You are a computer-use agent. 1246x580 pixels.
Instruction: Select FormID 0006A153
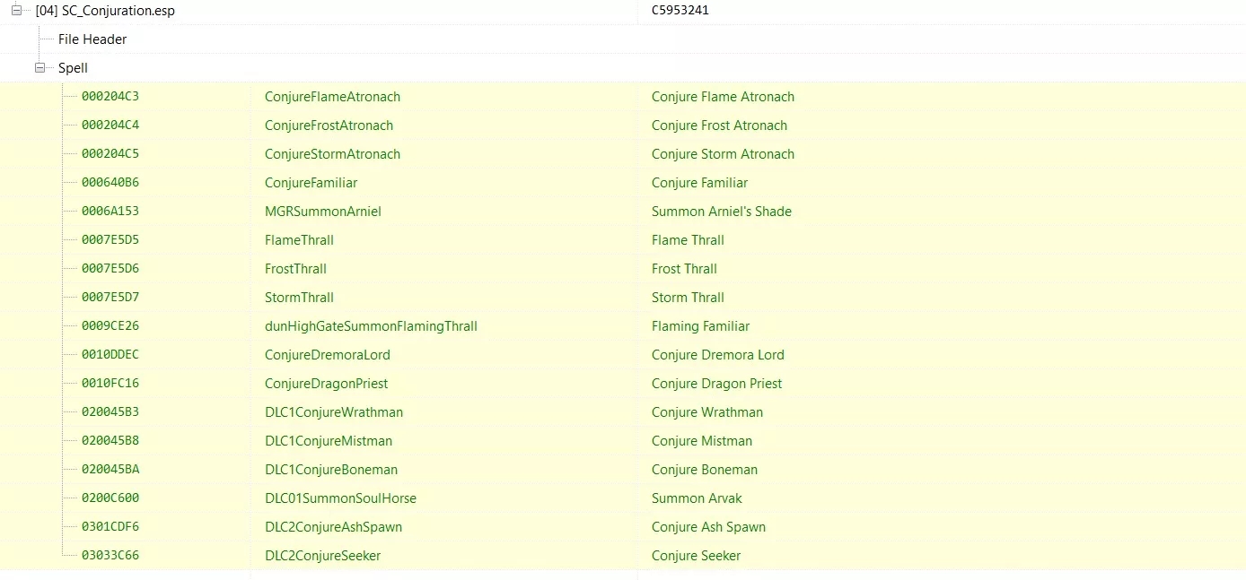110,212
